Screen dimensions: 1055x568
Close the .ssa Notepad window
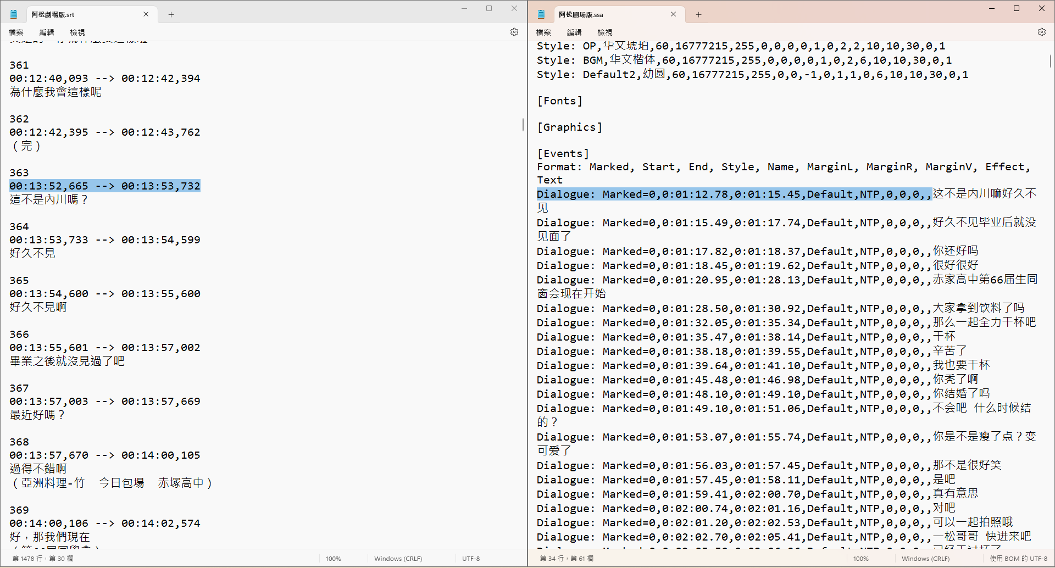coord(1042,8)
